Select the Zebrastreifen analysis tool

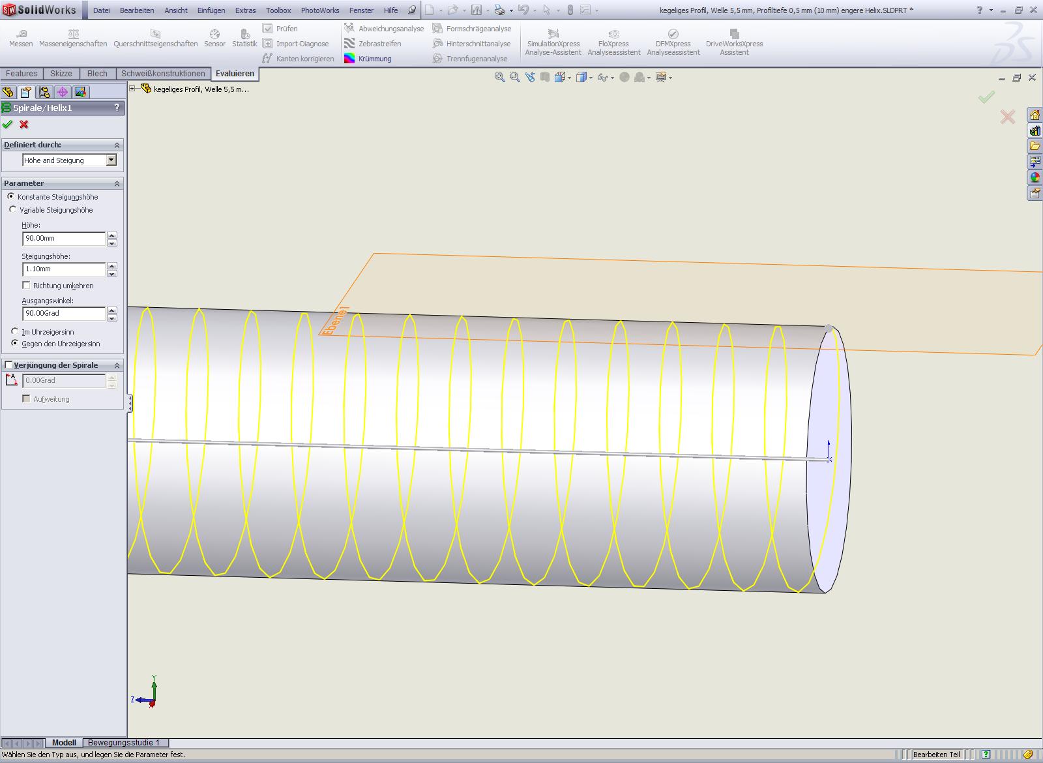coord(373,44)
